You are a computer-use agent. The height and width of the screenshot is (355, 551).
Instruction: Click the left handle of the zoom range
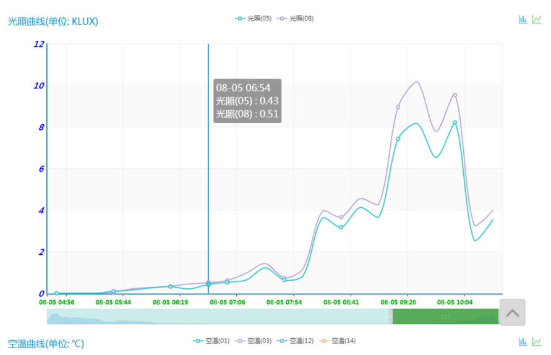click(x=391, y=316)
